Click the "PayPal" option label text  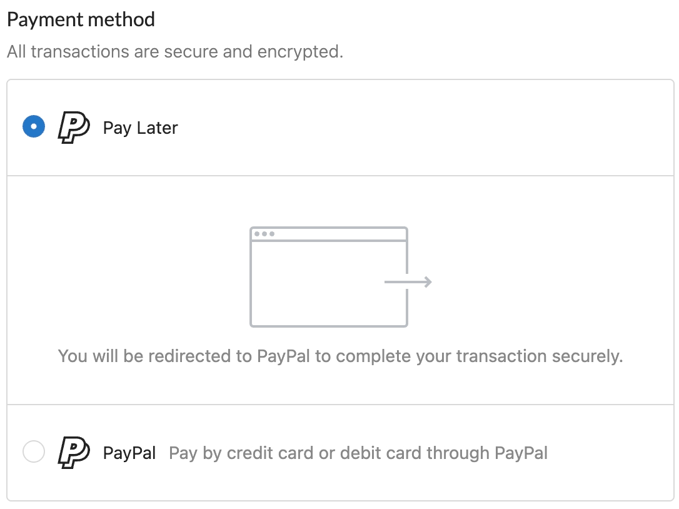point(129,453)
